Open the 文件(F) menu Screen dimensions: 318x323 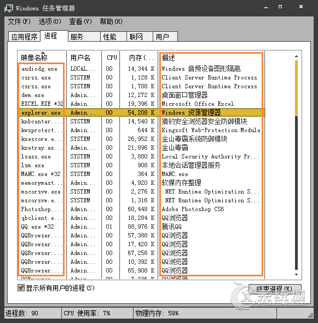[x=19, y=21]
